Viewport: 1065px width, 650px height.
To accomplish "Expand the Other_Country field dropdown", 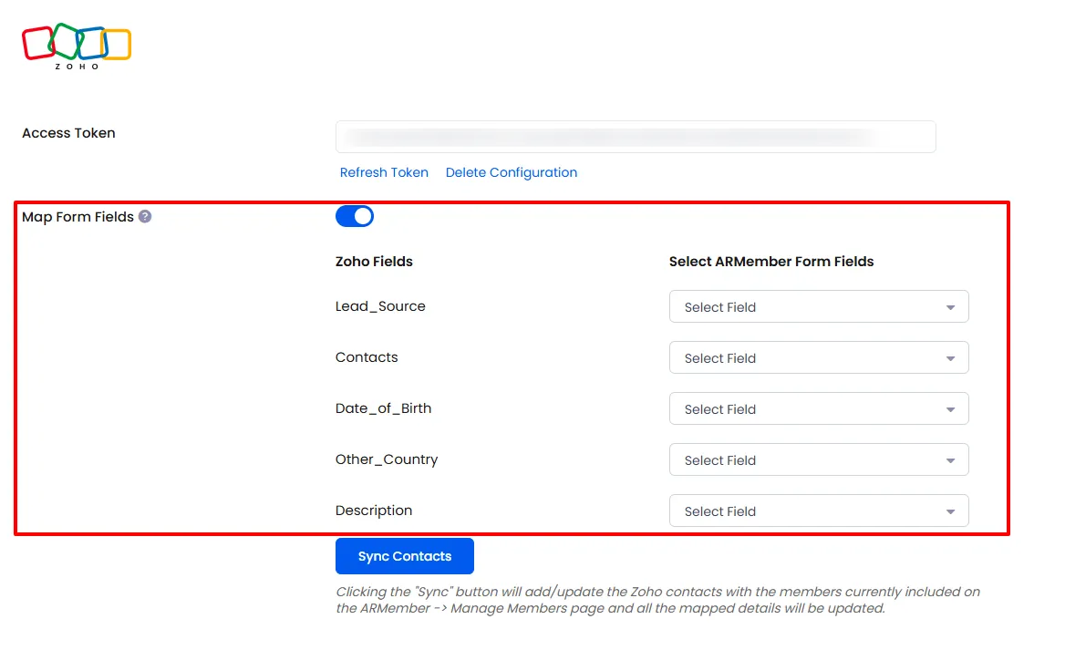I will [x=818, y=460].
